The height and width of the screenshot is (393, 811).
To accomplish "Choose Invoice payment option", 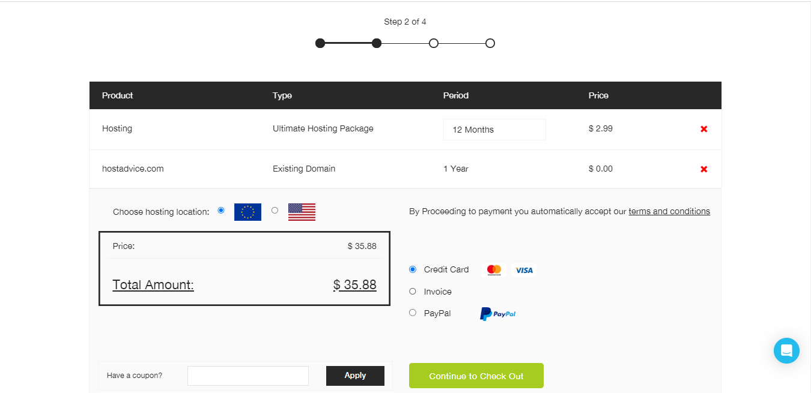I will 413,291.
